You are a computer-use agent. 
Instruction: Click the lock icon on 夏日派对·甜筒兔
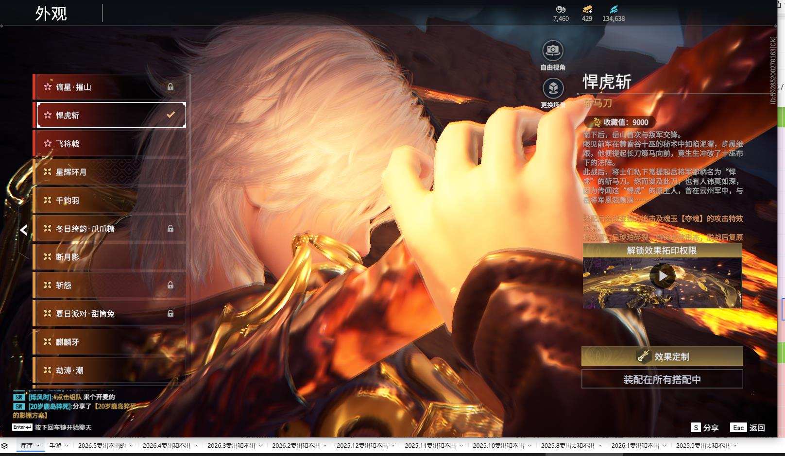[x=171, y=313]
